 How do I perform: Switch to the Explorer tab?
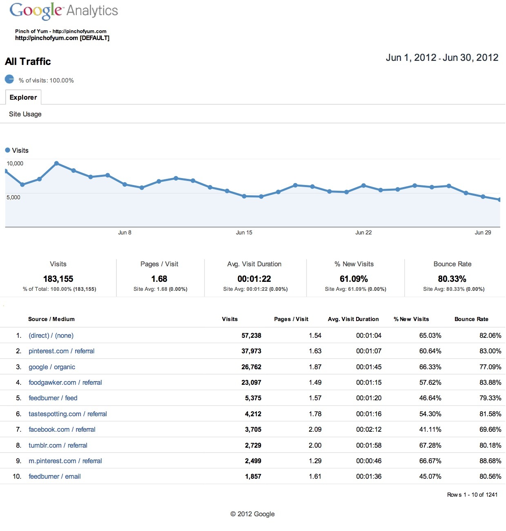coord(23,97)
